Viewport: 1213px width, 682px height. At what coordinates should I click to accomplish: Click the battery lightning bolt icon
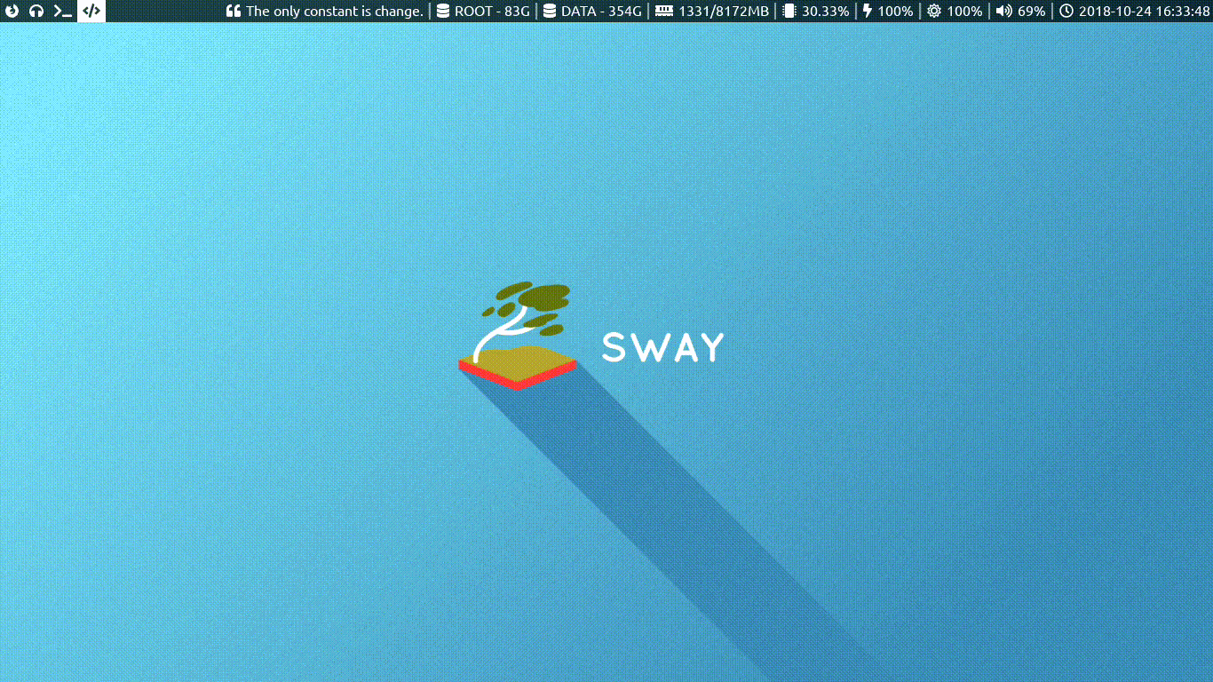tap(868, 12)
